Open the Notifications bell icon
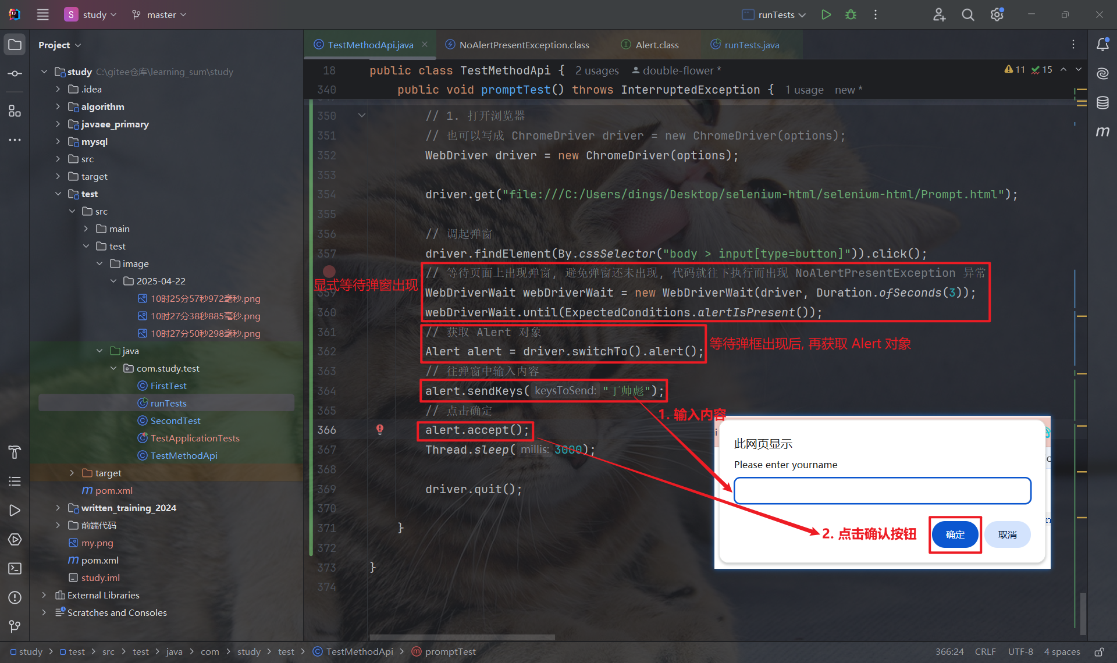The height and width of the screenshot is (663, 1117). point(1102,45)
